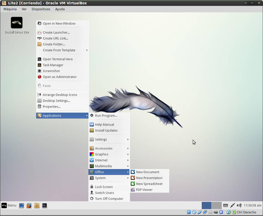
Task: Open Firefox from the taskbar
Action: [29, 205]
